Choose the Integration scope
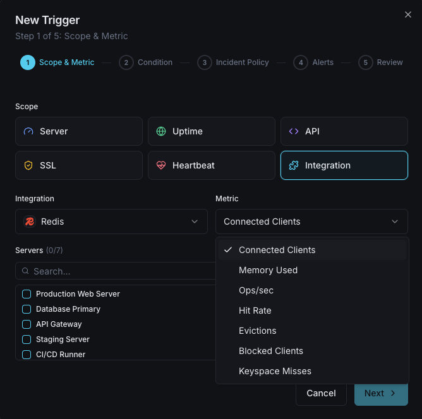The height and width of the screenshot is (419, 422). coord(344,165)
